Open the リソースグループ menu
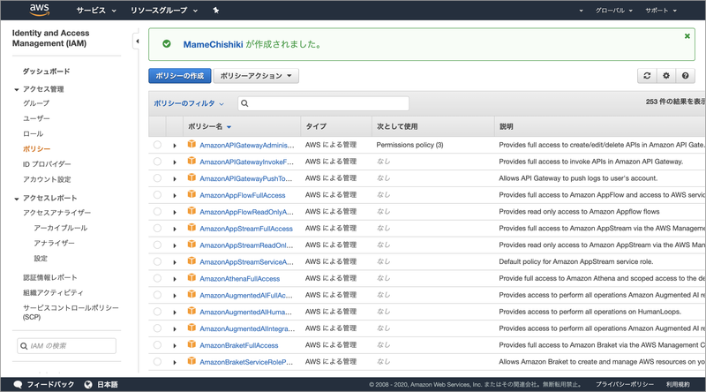This screenshot has width=706, height=392. [x=164, y=11]
